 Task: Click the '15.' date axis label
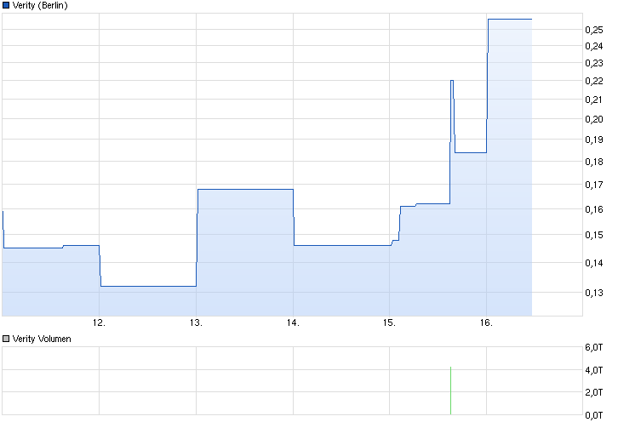[389, 322]
